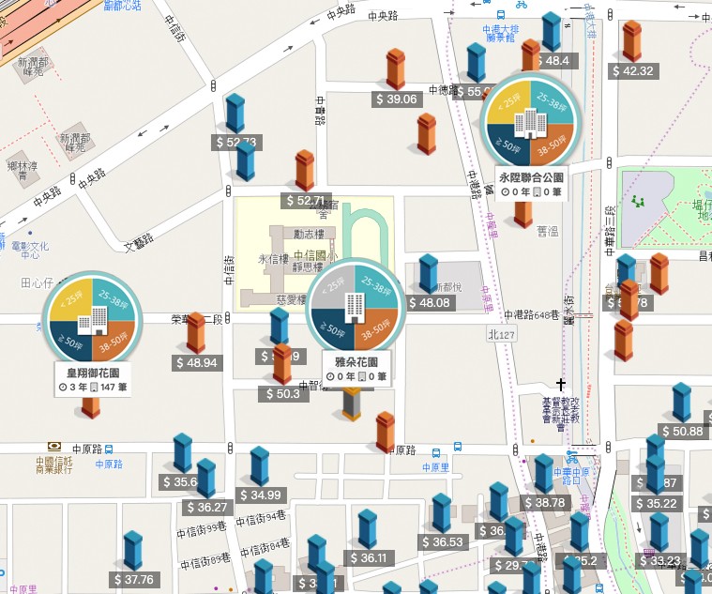This screenshot has height=594, width=712.
Task: Click the 雅朵花園 name label
Action: pos(356,362)
